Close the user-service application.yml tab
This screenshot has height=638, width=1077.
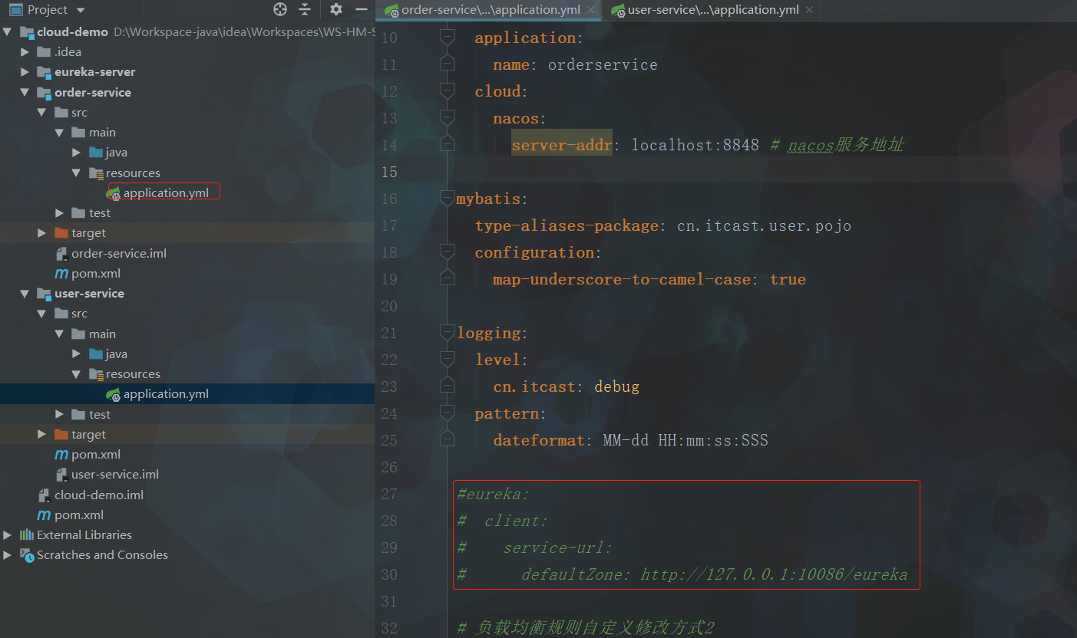(808, 10)
